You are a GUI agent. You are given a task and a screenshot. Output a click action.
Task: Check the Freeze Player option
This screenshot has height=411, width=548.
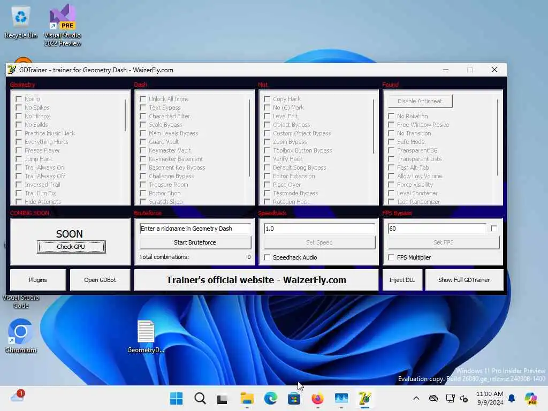19,150
